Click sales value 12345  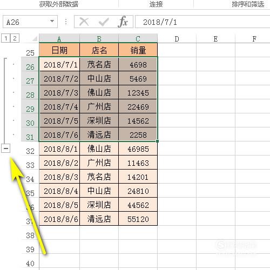(x=138, y=92)
